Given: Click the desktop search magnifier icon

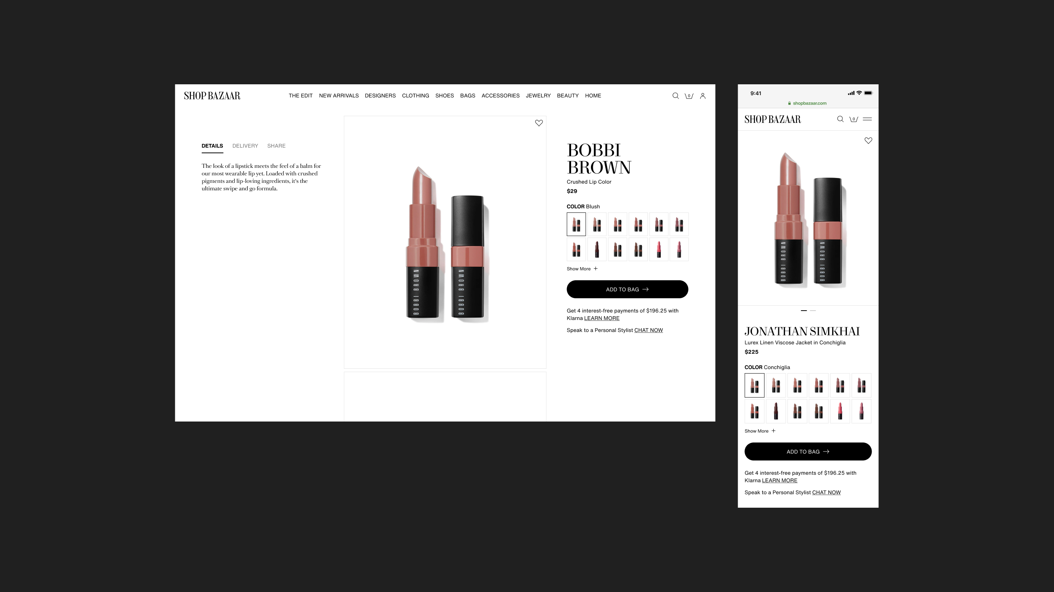Looking at the screenshot, I should (675, 96).
